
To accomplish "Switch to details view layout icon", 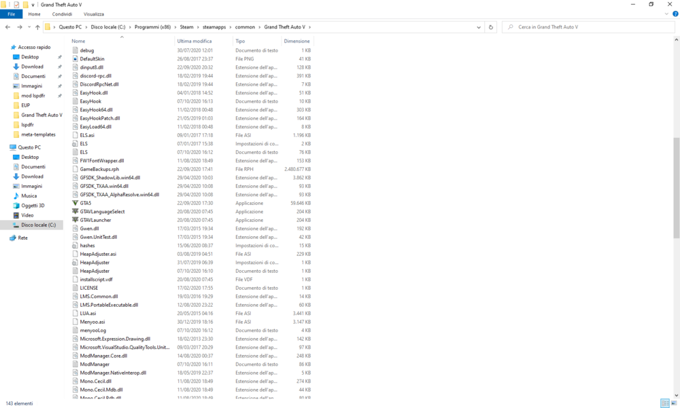I will [665, 403].
